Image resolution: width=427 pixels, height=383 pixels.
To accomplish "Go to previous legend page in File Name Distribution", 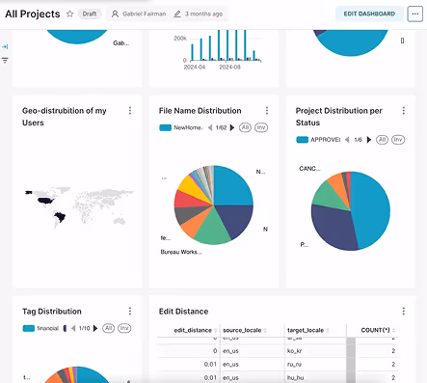I will coord(210,127).
